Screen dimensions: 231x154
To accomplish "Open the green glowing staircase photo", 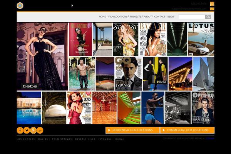I will click(129, 108).
